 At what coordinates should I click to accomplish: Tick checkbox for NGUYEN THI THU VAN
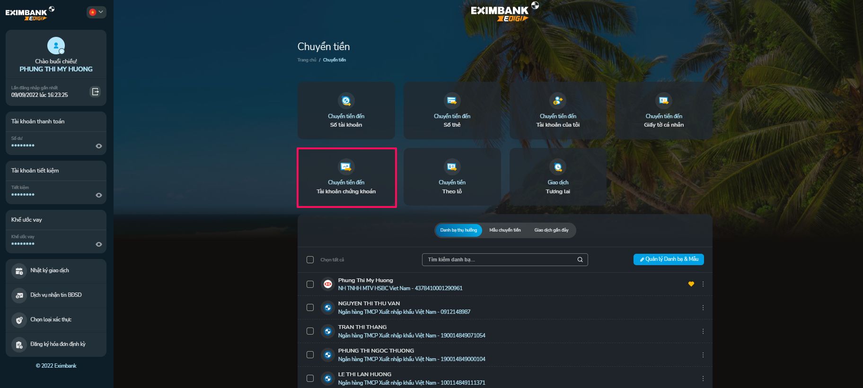[310, 308]
